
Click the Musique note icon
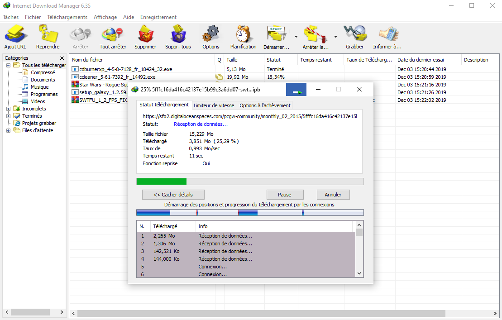pyautogui.click(x=25, y=87)
